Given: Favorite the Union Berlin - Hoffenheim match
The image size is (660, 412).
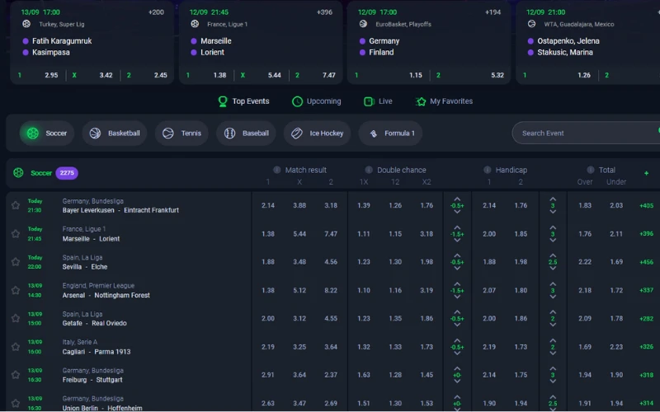Looking at the screenshot, I should [x=16, y=403].
